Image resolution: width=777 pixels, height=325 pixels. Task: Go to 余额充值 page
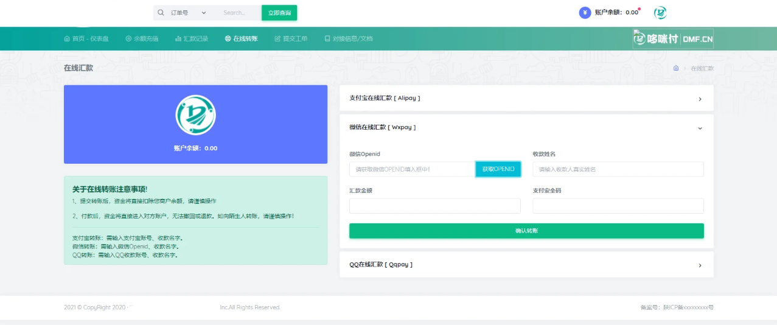point(142,38)
